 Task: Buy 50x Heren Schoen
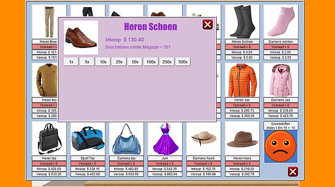pos(135,62)
